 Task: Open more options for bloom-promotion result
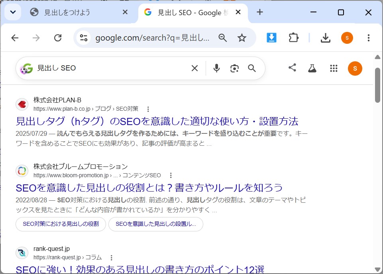pyautogui.click(x=171, y=175)
